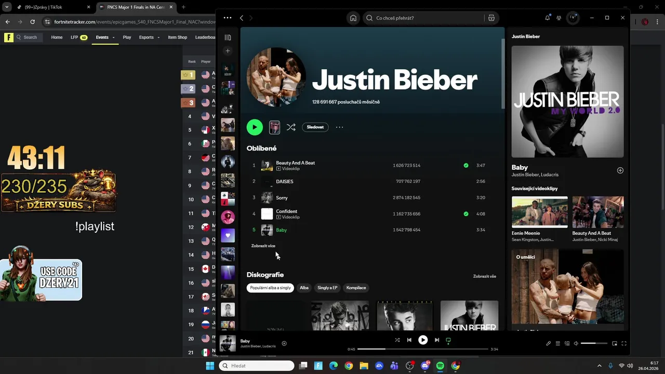This screenshot has width=665, height=374.
Task: Toggle shuffle for the artist page
Action: tap(291, 127)
